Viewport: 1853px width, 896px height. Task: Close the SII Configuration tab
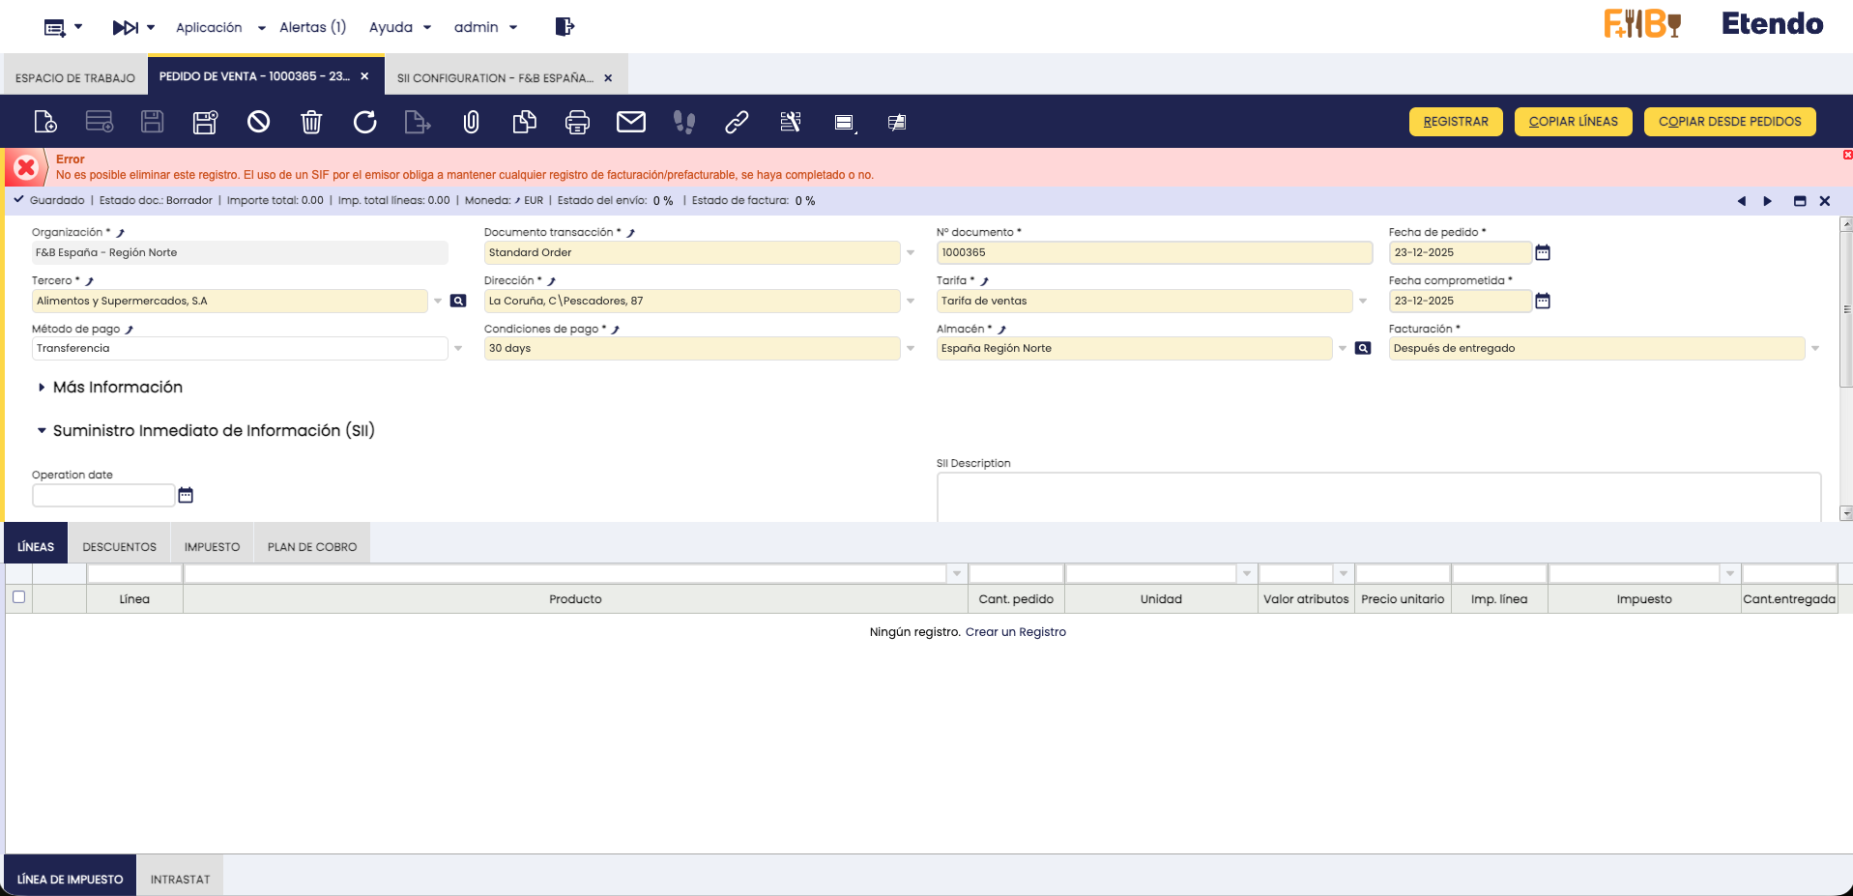point(608,78)
